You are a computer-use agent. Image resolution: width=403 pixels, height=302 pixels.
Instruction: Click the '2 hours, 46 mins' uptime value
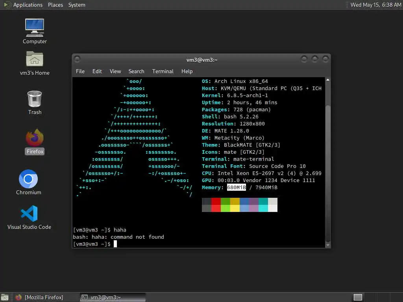coord(252,103)
